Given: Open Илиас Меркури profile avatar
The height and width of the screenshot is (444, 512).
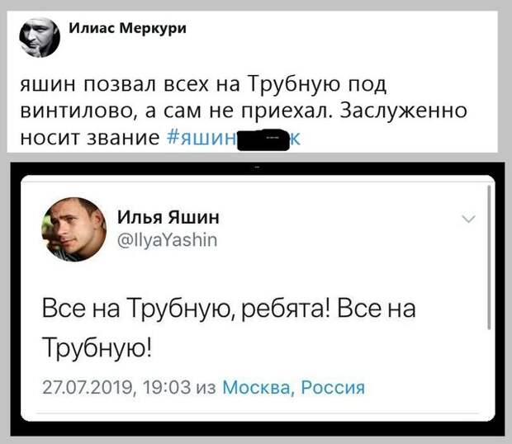Looking at the screenshot, I should tap(40, 37).
